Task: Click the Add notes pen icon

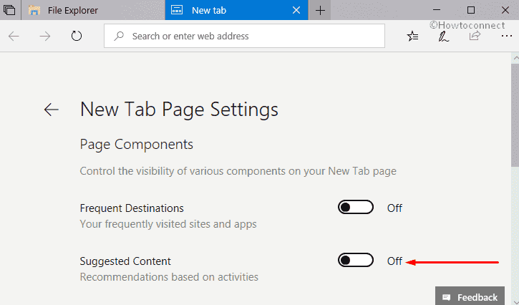Action: [x=443, y=36]
